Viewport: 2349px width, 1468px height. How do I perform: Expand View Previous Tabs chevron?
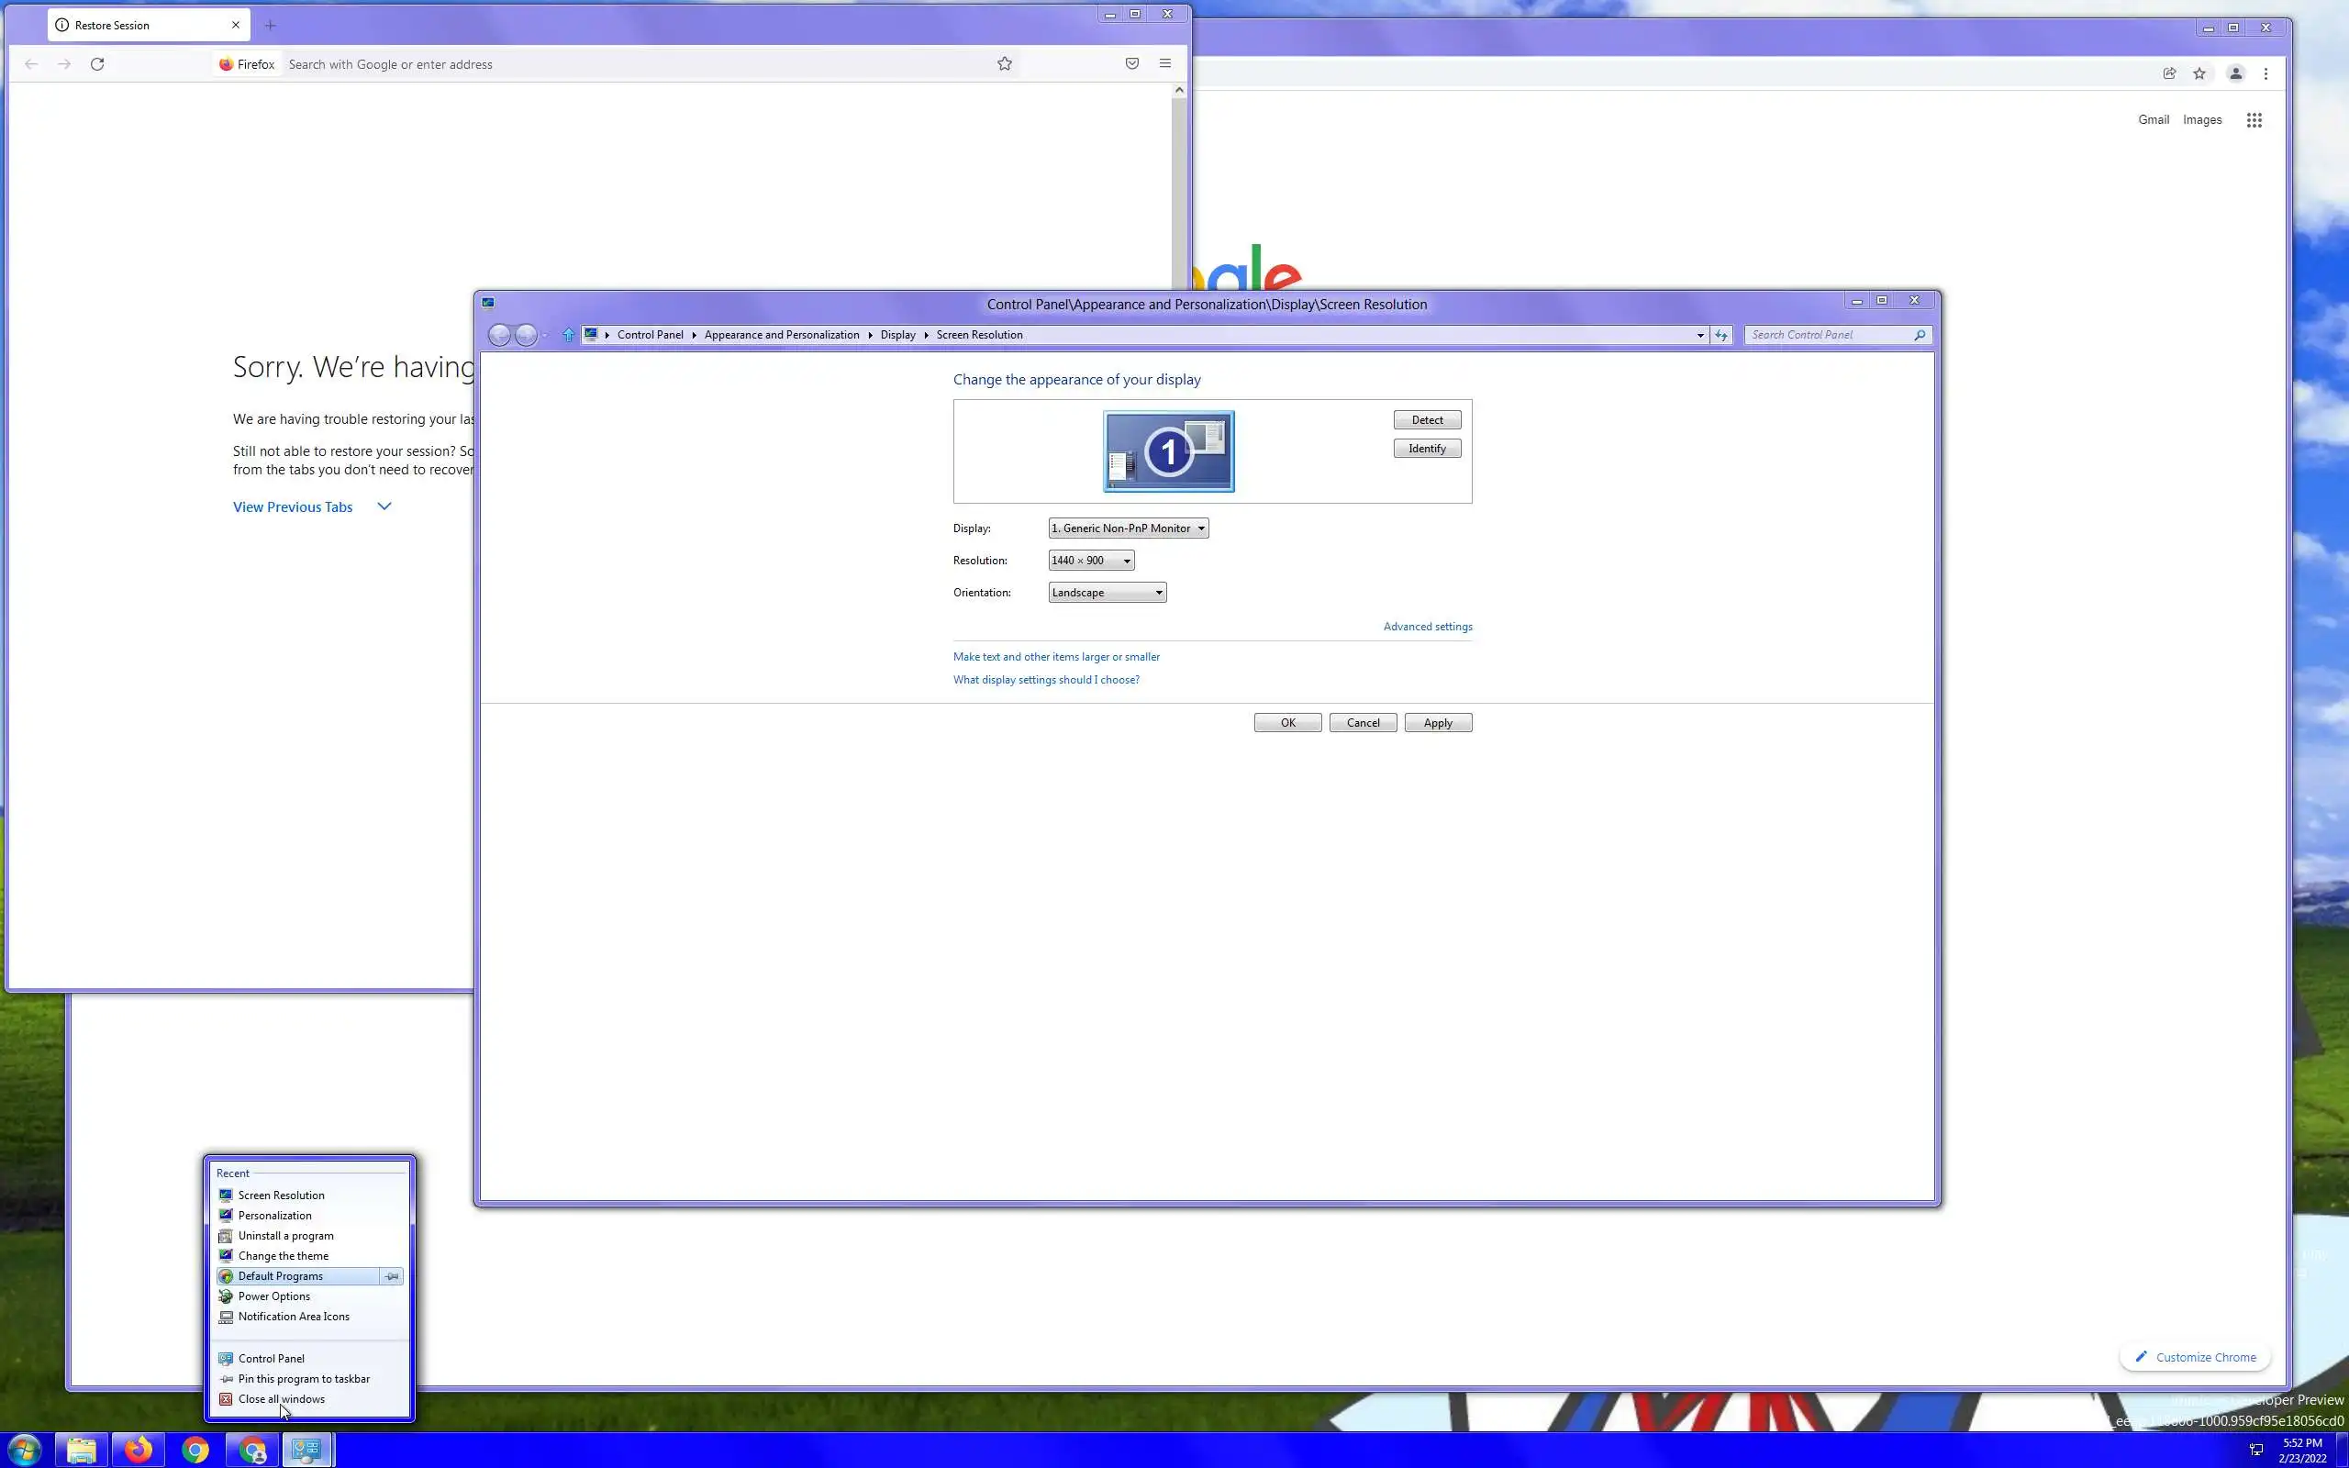tap(384, 506)
